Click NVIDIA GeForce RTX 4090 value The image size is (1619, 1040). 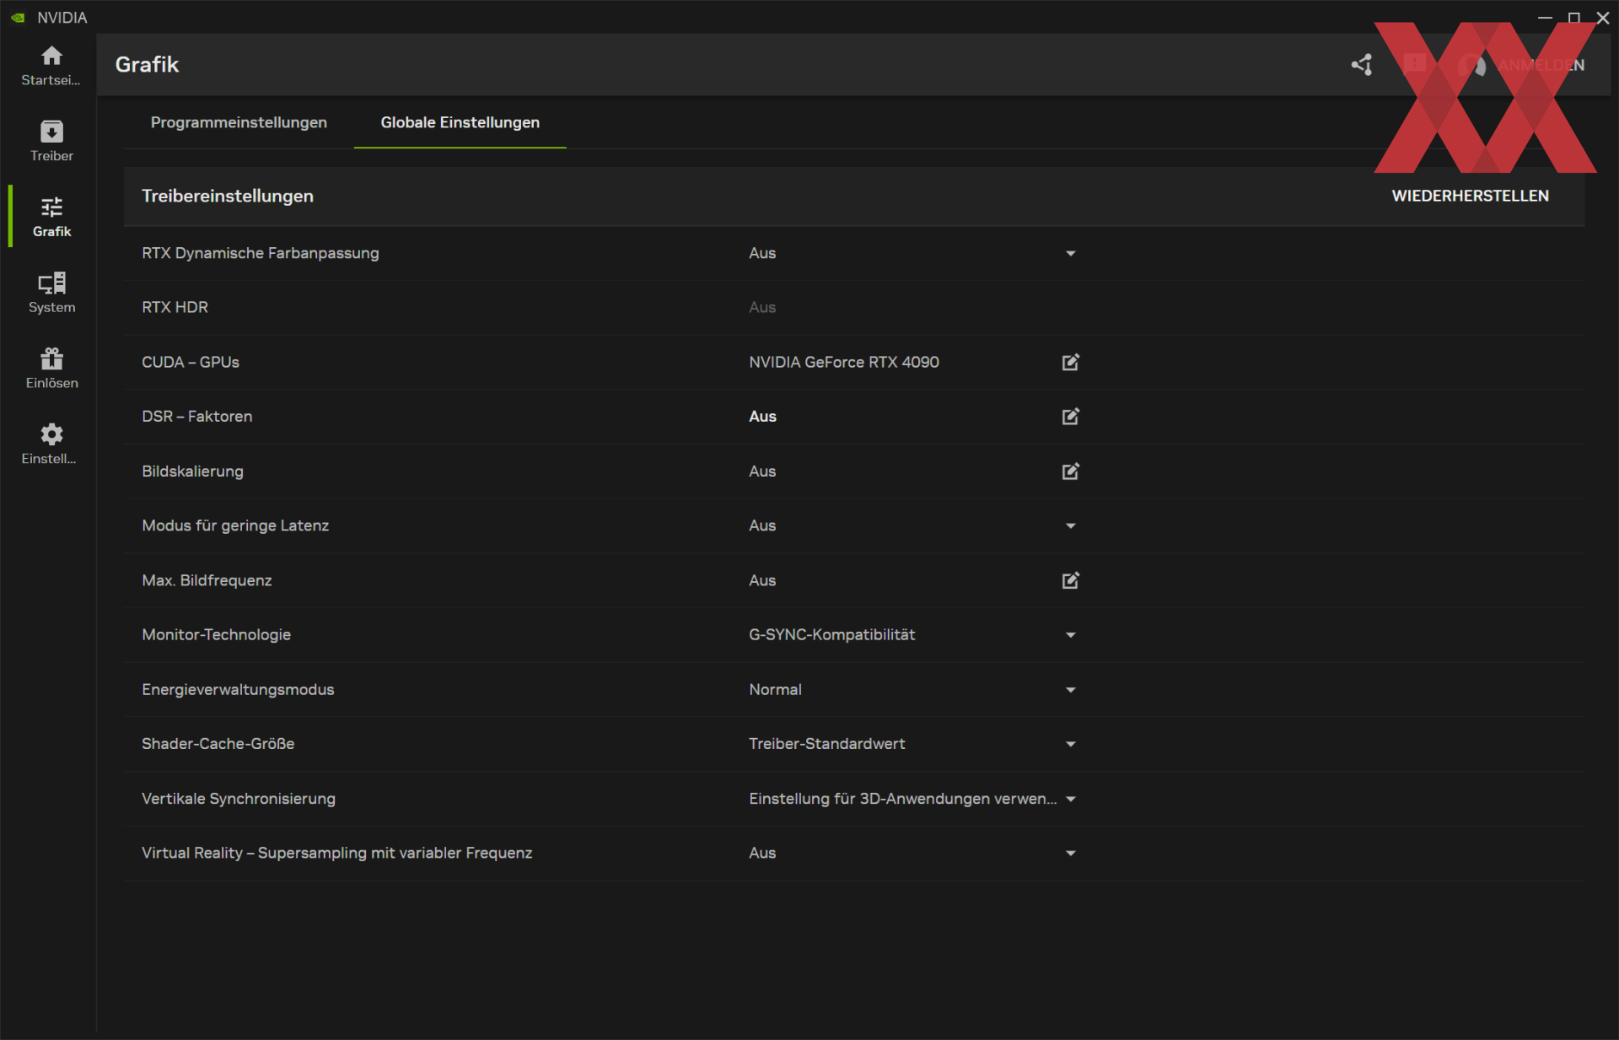click(843, 362)
